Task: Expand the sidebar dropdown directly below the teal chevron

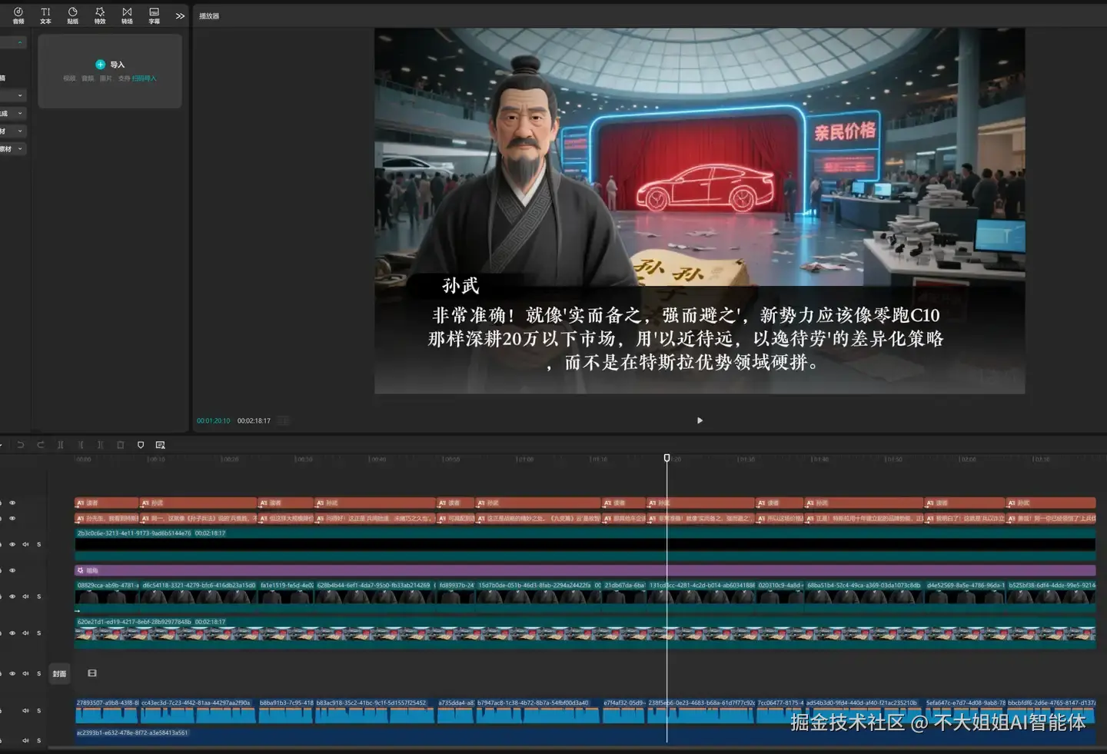Action: [x=20, y=95]
